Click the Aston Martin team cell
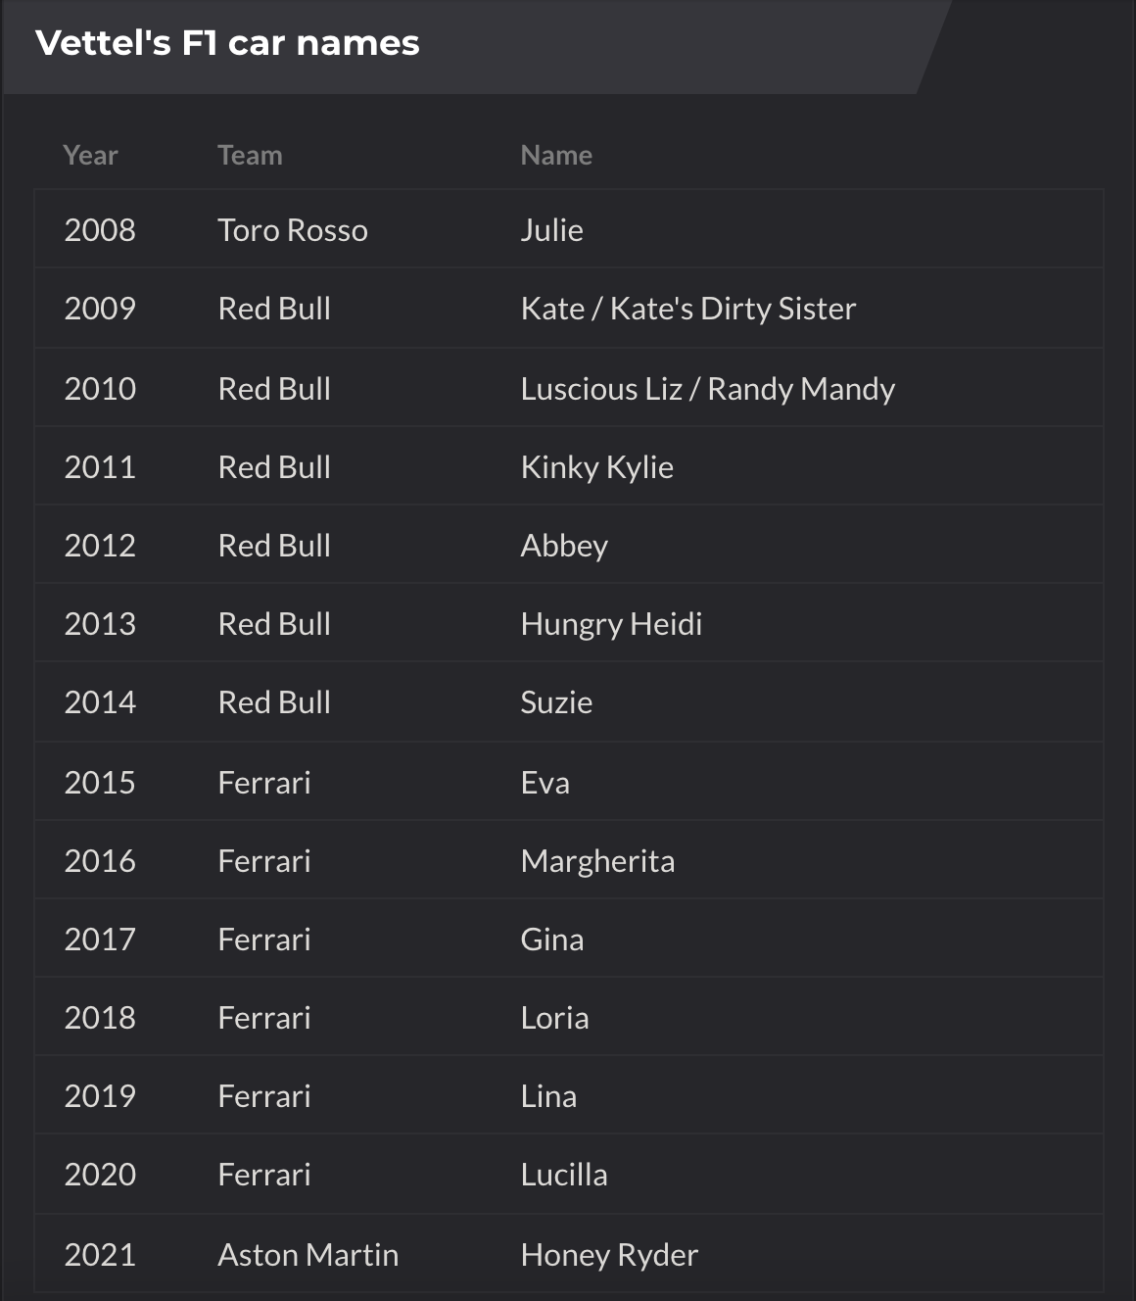 tap(308, 1255)
